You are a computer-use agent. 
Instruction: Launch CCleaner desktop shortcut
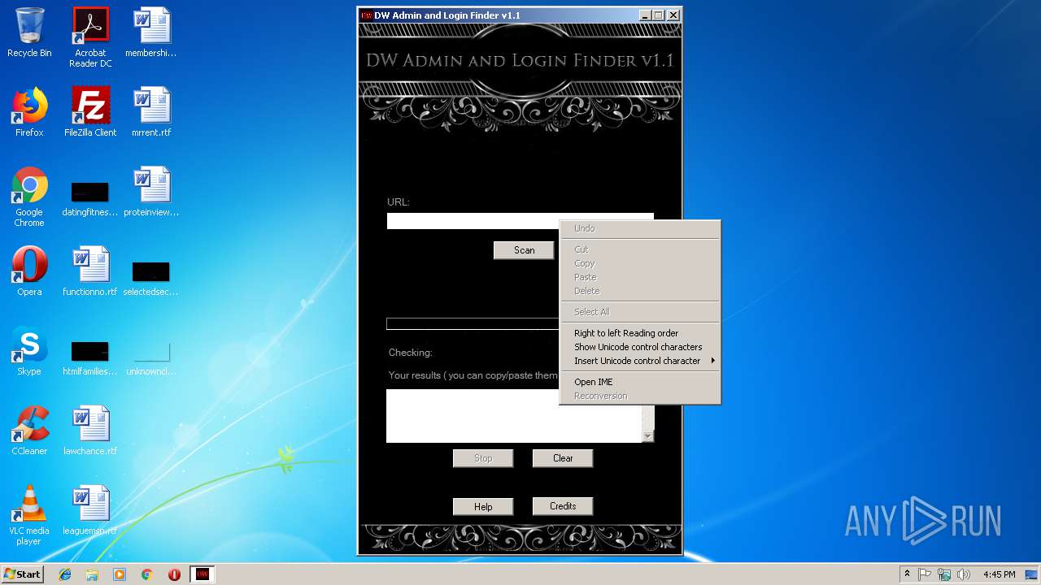pyautogui.click(x=29, y=431)
